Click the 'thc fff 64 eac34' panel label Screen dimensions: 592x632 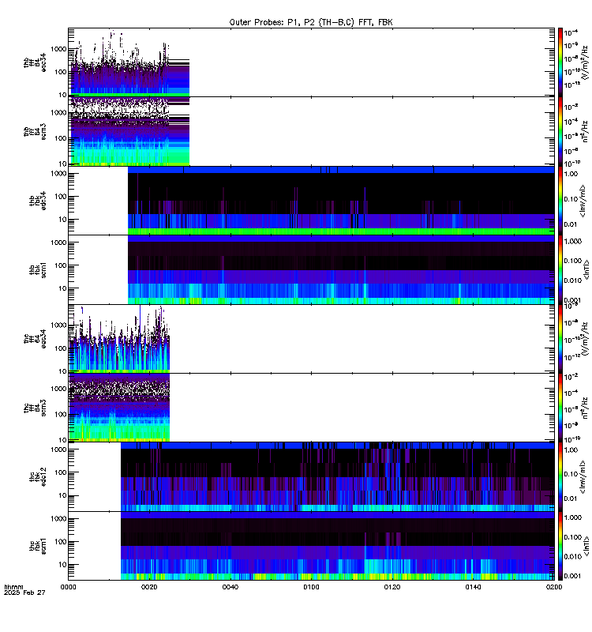(35, 339)
